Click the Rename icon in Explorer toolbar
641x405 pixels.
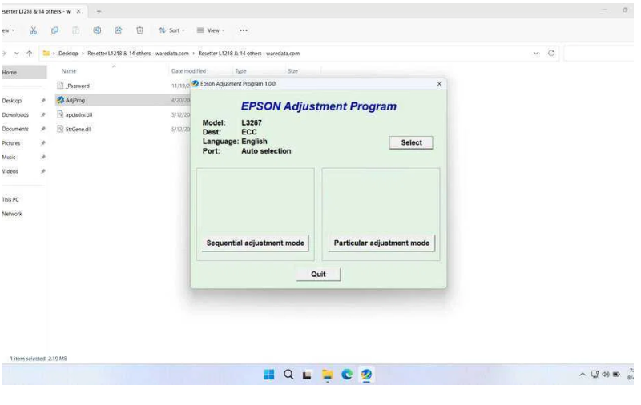(x=97, y=30)
